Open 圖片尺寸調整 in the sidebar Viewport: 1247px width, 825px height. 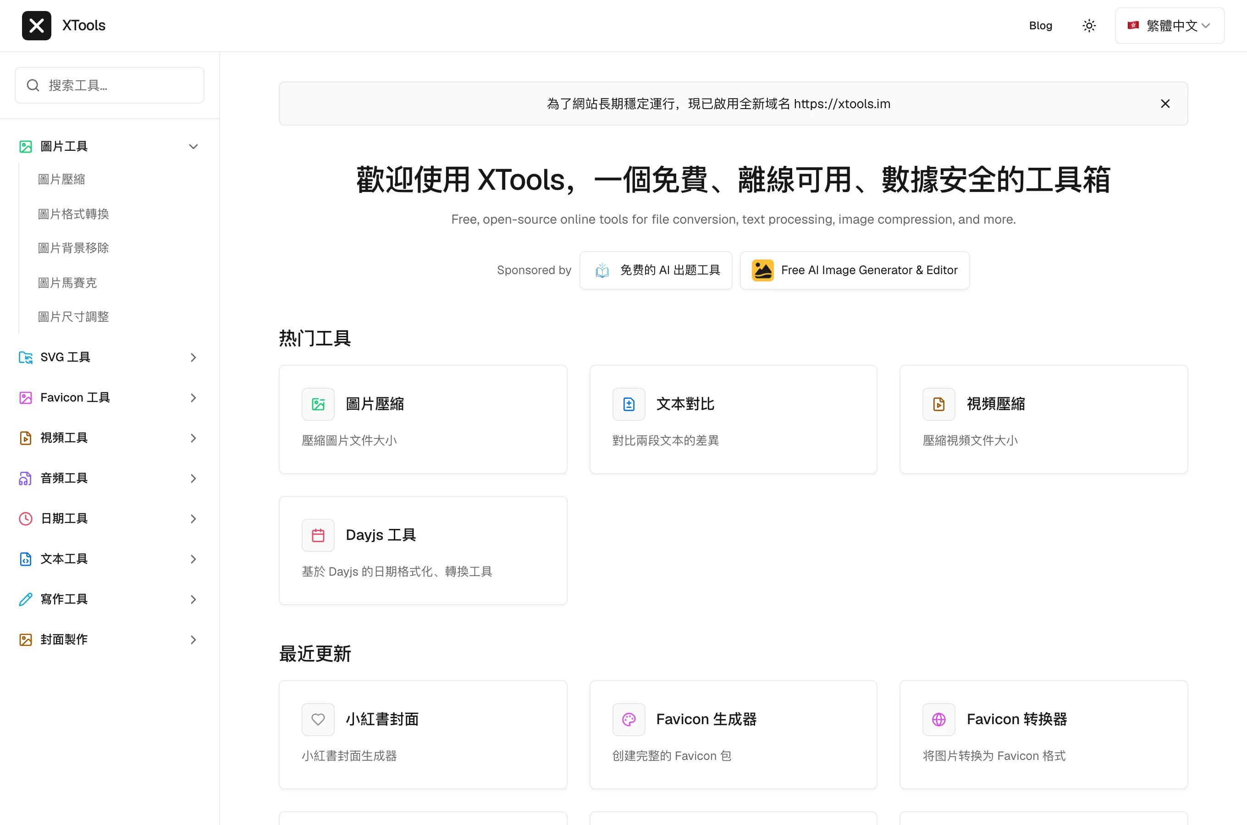coord(74,317)
